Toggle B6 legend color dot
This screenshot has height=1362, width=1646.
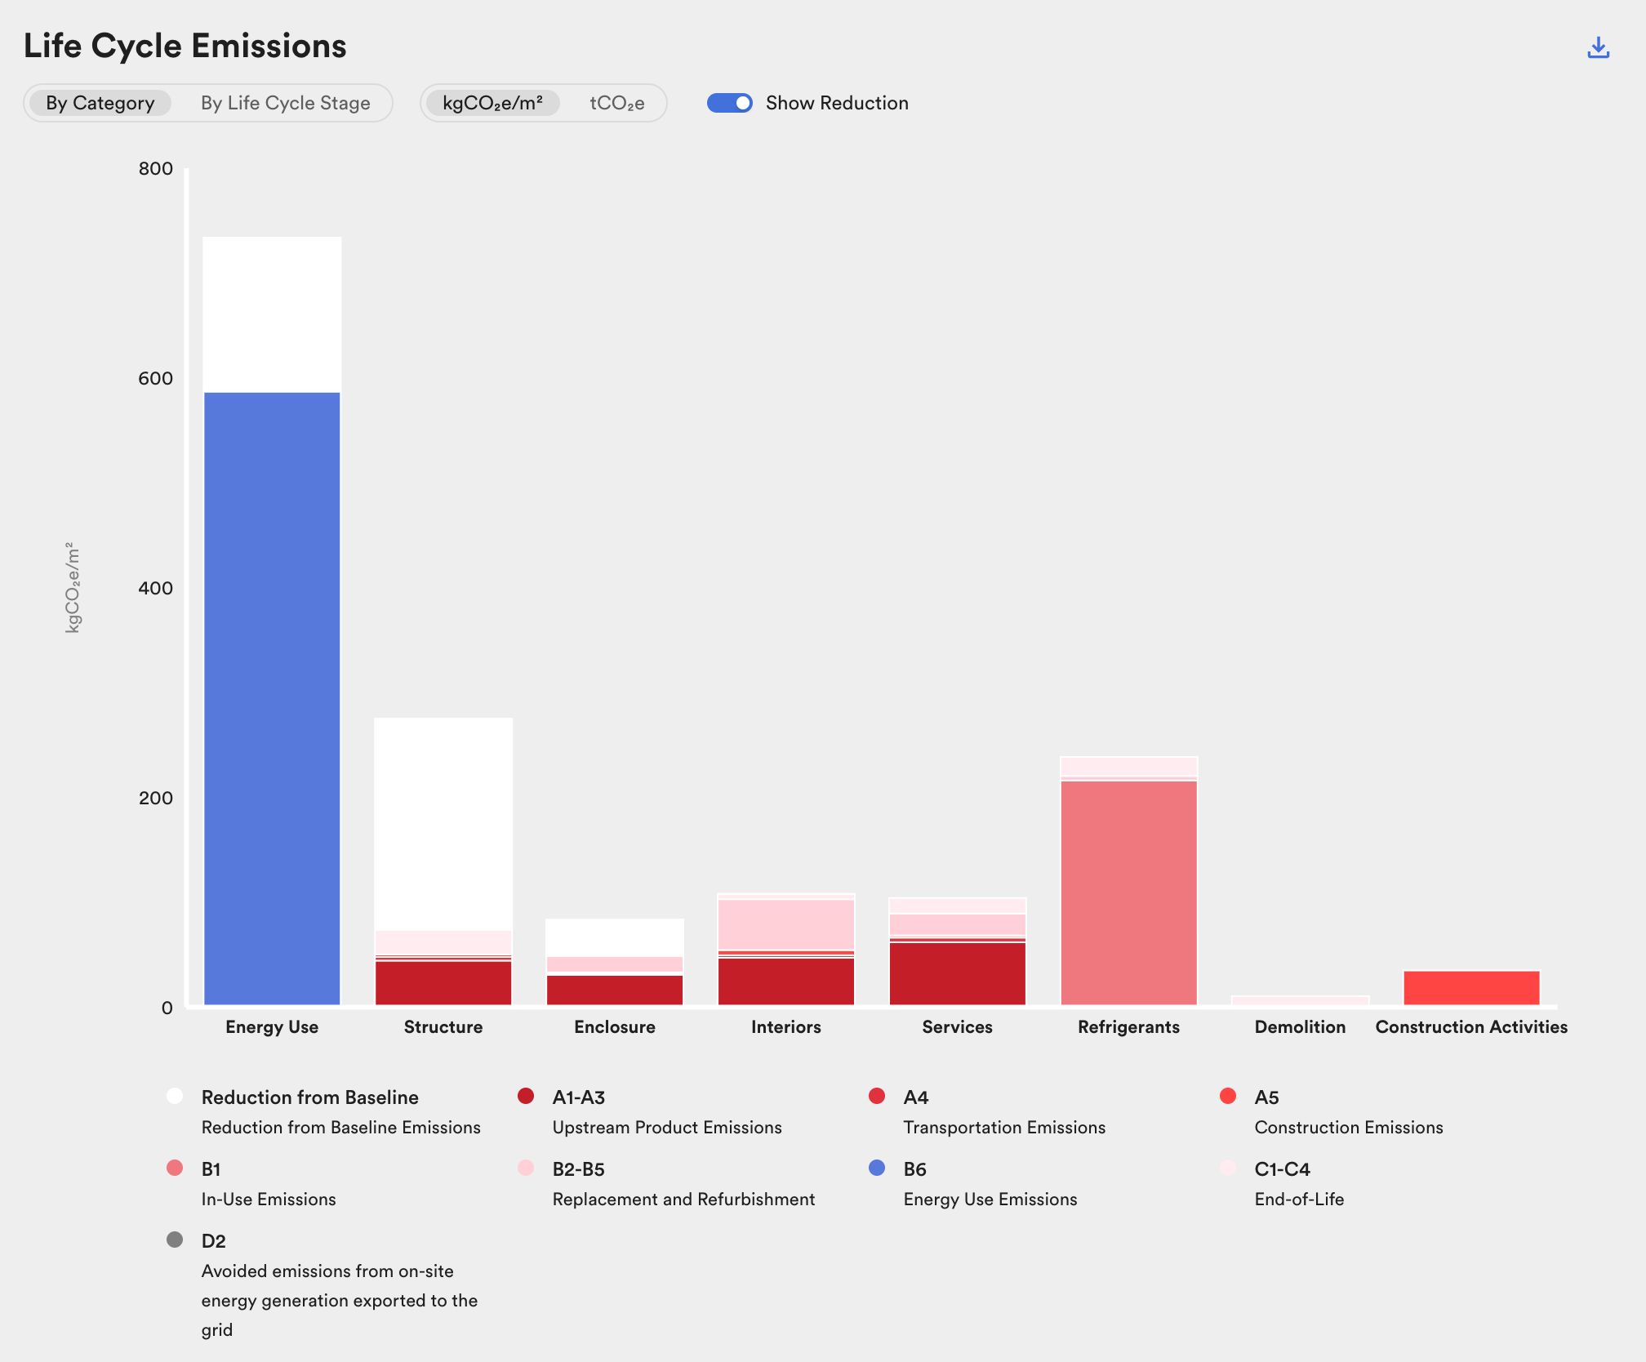click(877, 1168)
